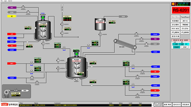This screenshot has width=191, height=107.
Task: Click the TE 6201C temperature reading on the reactor
Action: (80, 74)
